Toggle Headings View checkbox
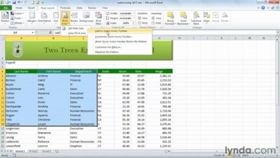This screenshot has height=158, width=280. [153, 18]
